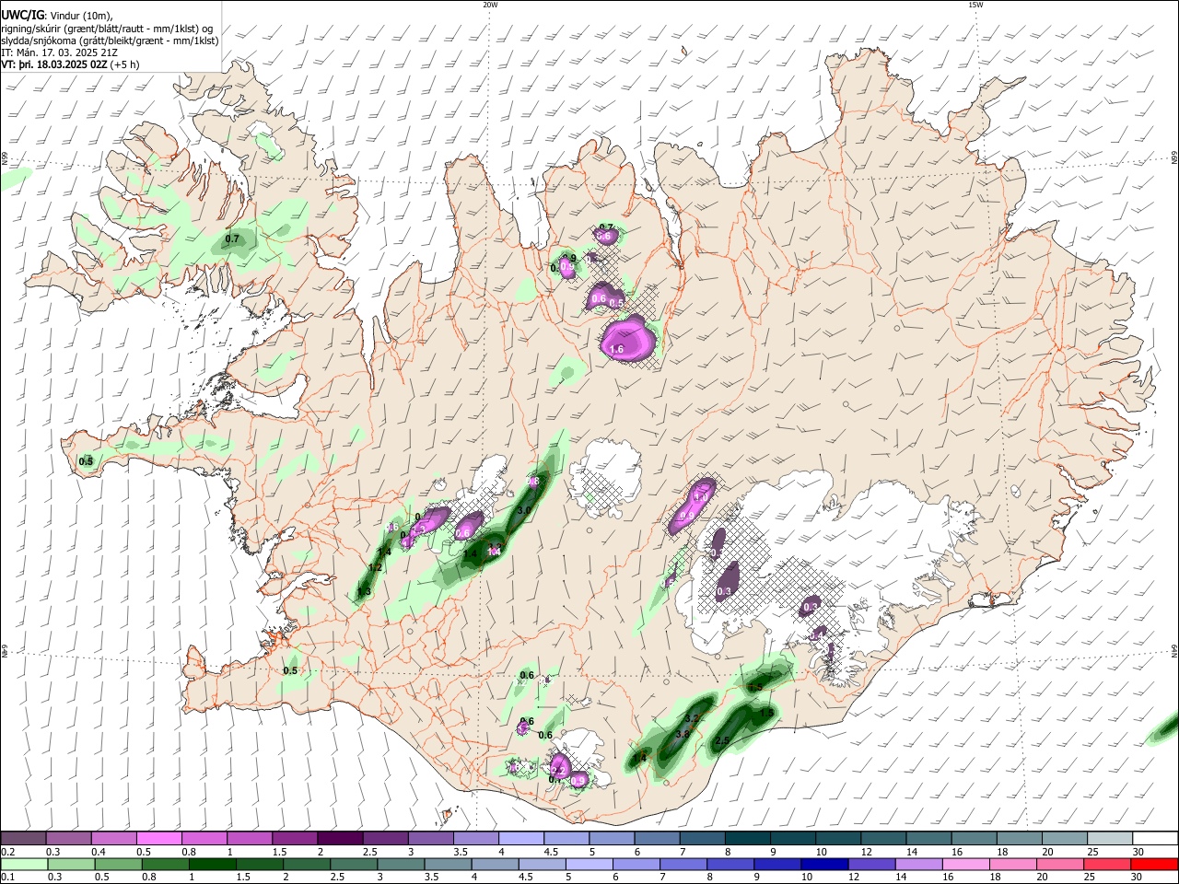Pick the pale green swatch after 0.1, lower legend
This screenshot has height=884, width=1179.
click(x=24, y=864)
